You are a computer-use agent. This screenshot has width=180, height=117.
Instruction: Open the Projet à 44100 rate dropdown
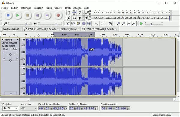[x=10, y=108]
